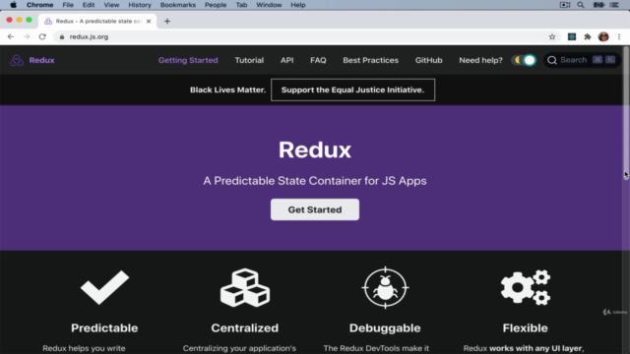Click the Flexible gears icon
630x354 pixels.
526,287
